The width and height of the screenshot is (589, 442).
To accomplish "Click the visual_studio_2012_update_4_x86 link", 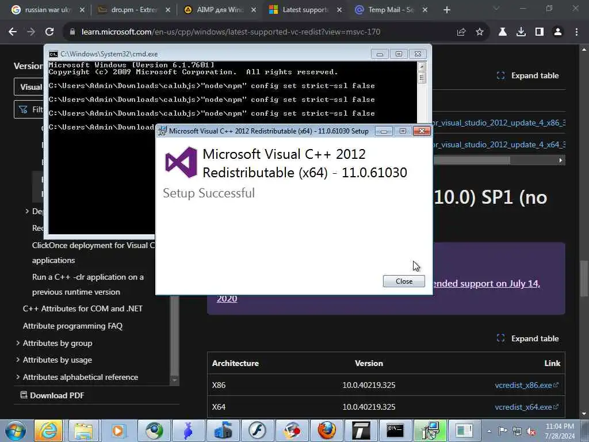I will pos(499,123).
